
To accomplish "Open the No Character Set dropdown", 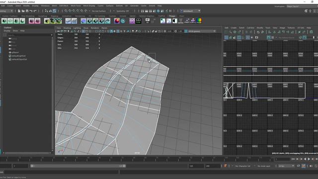I will coord(243,166).
